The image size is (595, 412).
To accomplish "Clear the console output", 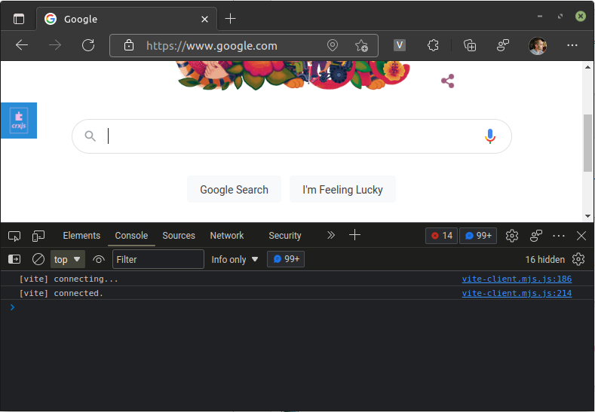I will coord(38,259).
